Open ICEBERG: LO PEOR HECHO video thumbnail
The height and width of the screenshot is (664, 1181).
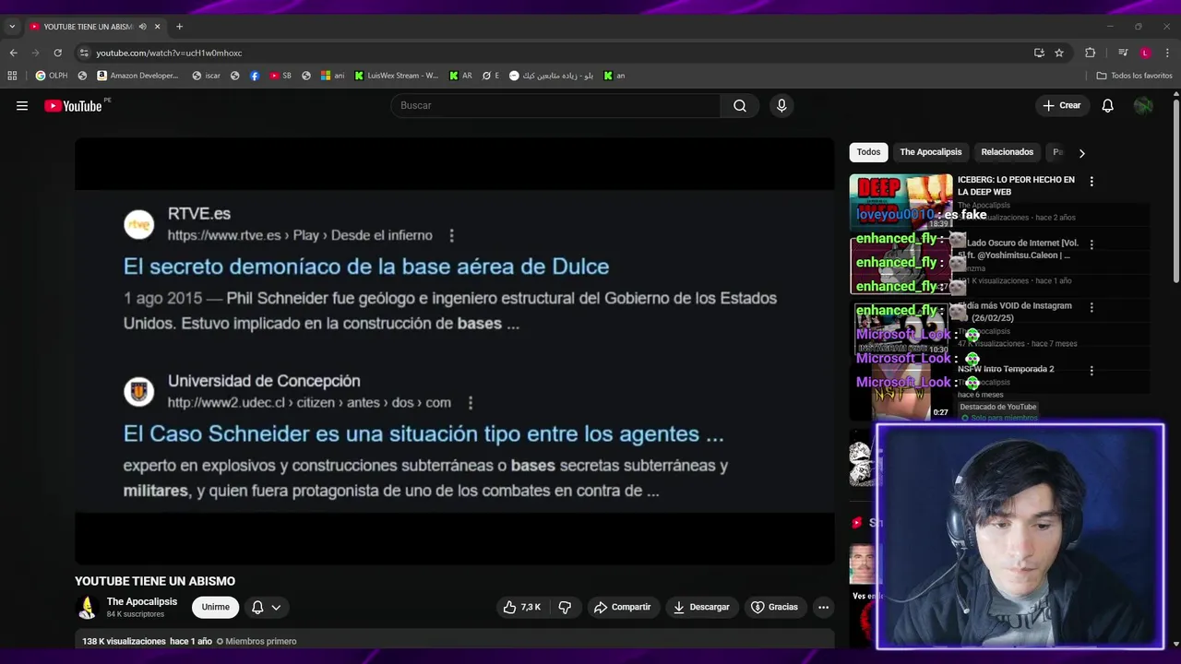click(901, 201)
